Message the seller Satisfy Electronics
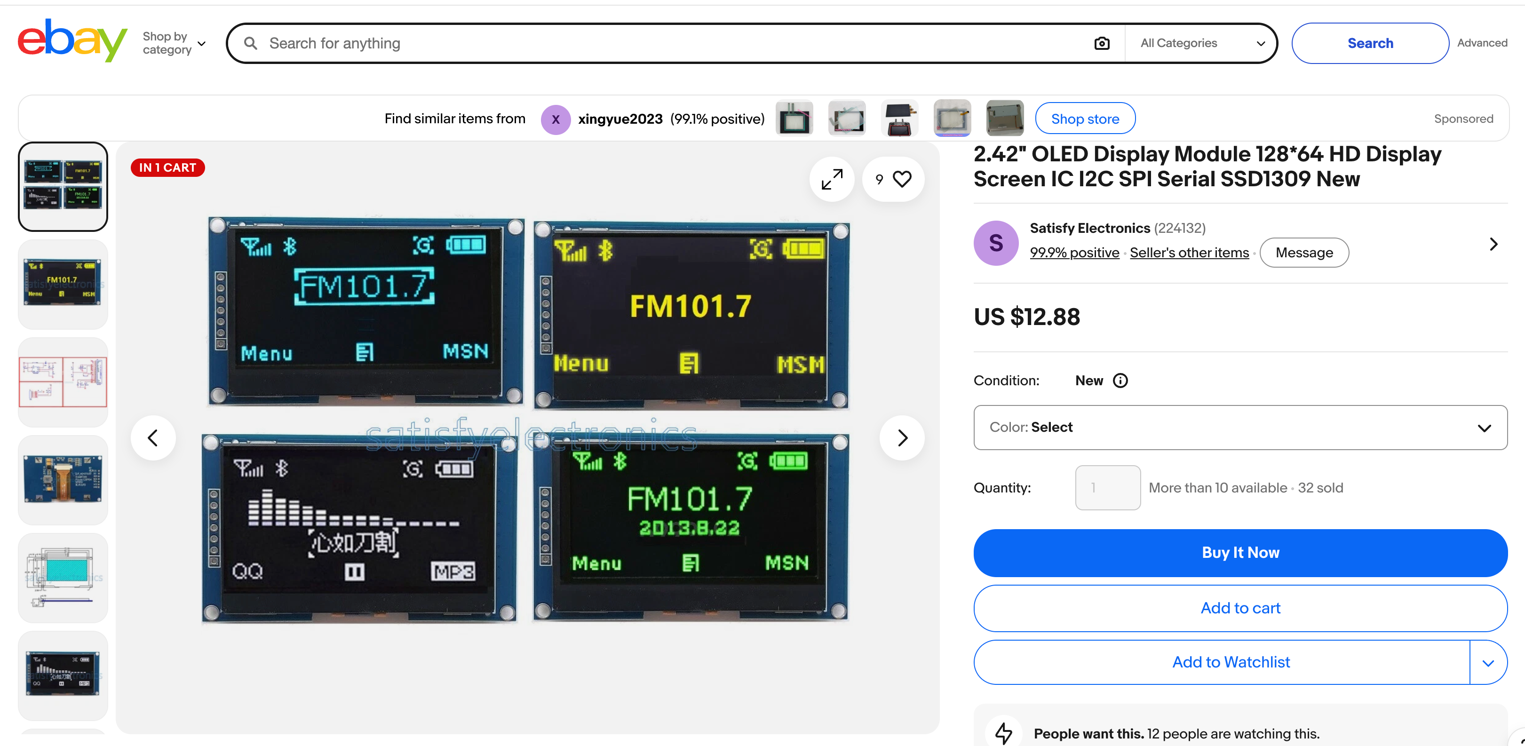 [x=1304, y=253]
